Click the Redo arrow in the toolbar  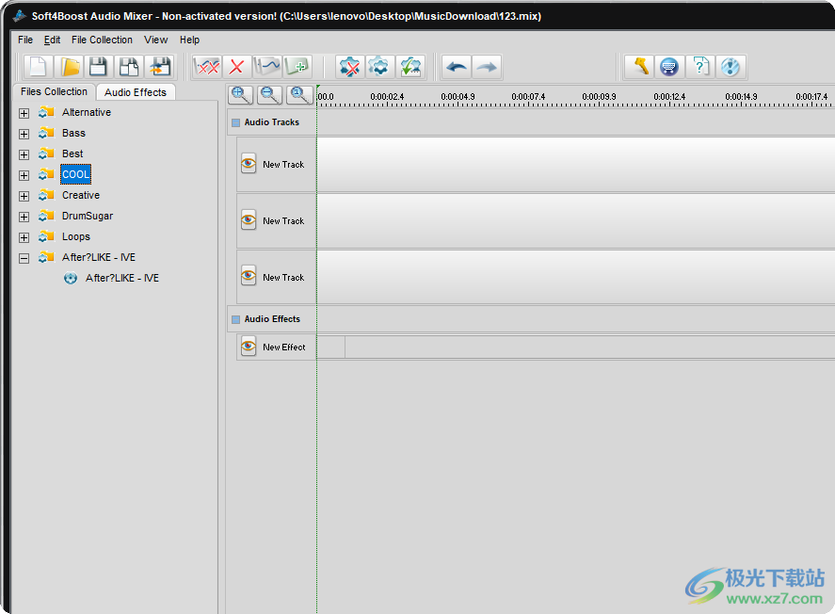(x=486, y=67)
